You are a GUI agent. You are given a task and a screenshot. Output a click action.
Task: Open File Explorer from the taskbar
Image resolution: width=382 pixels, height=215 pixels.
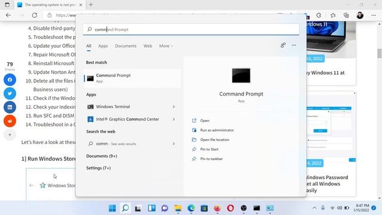[x=178, y=208]
